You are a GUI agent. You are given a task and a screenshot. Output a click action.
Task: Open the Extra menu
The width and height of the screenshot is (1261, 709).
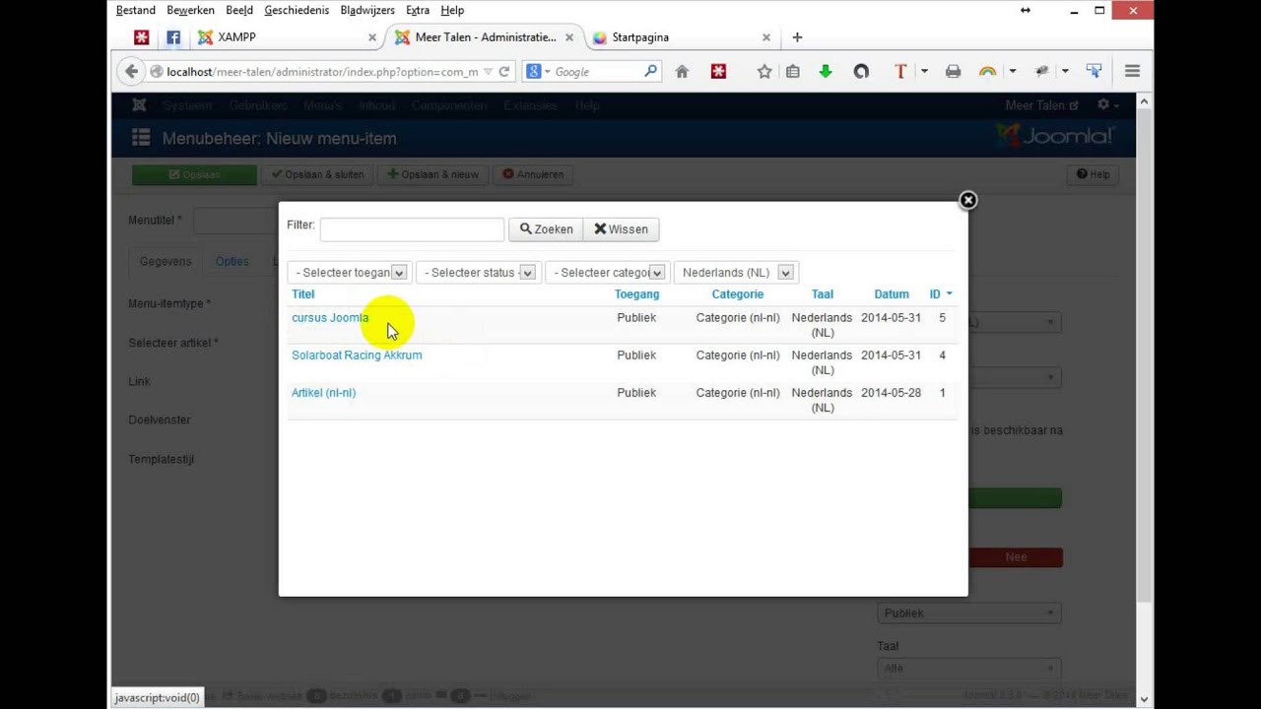click(418, 10)
